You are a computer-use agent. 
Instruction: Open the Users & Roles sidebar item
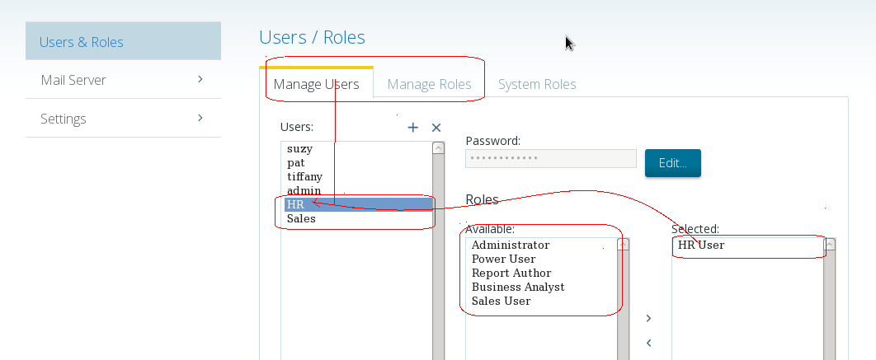coord(123,42)
